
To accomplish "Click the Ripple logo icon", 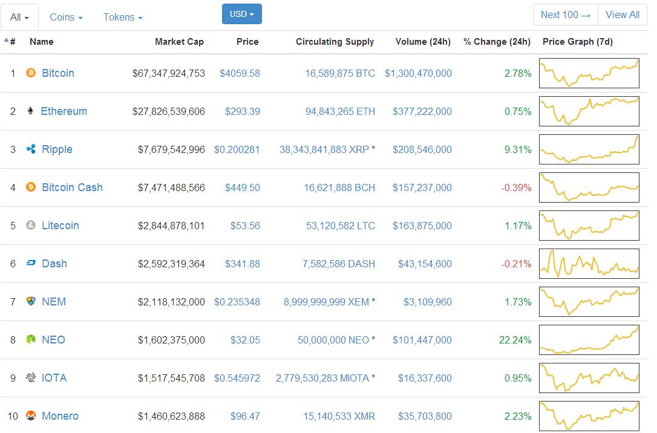I will 31,149.
